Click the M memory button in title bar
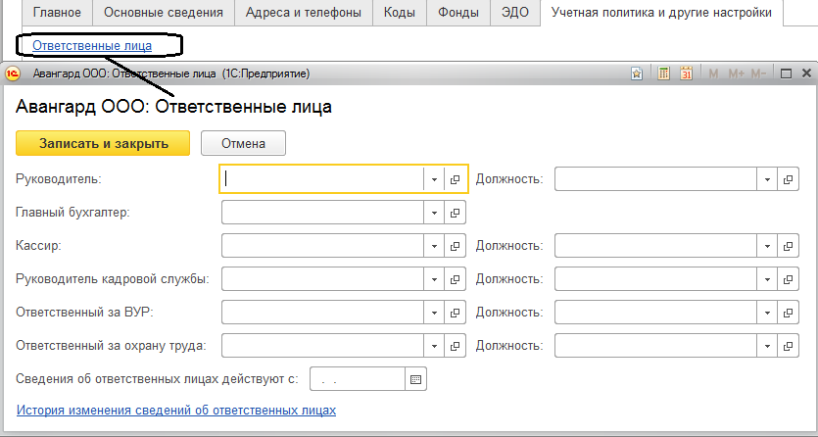 (713, 73)
